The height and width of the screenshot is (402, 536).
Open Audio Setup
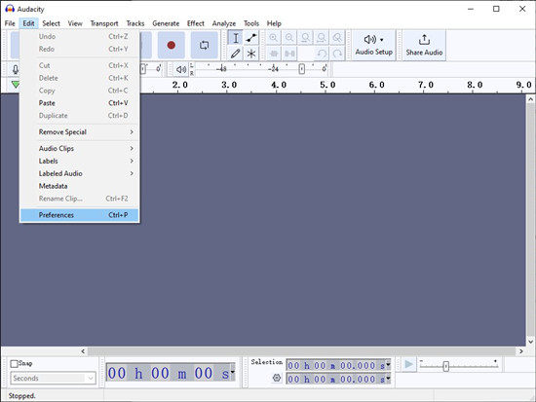[x=373, y=45]
